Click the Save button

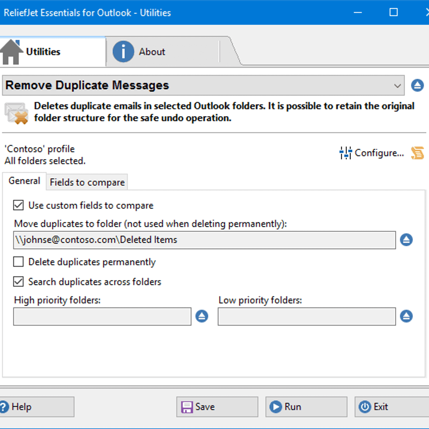click(x=217, y=407)
